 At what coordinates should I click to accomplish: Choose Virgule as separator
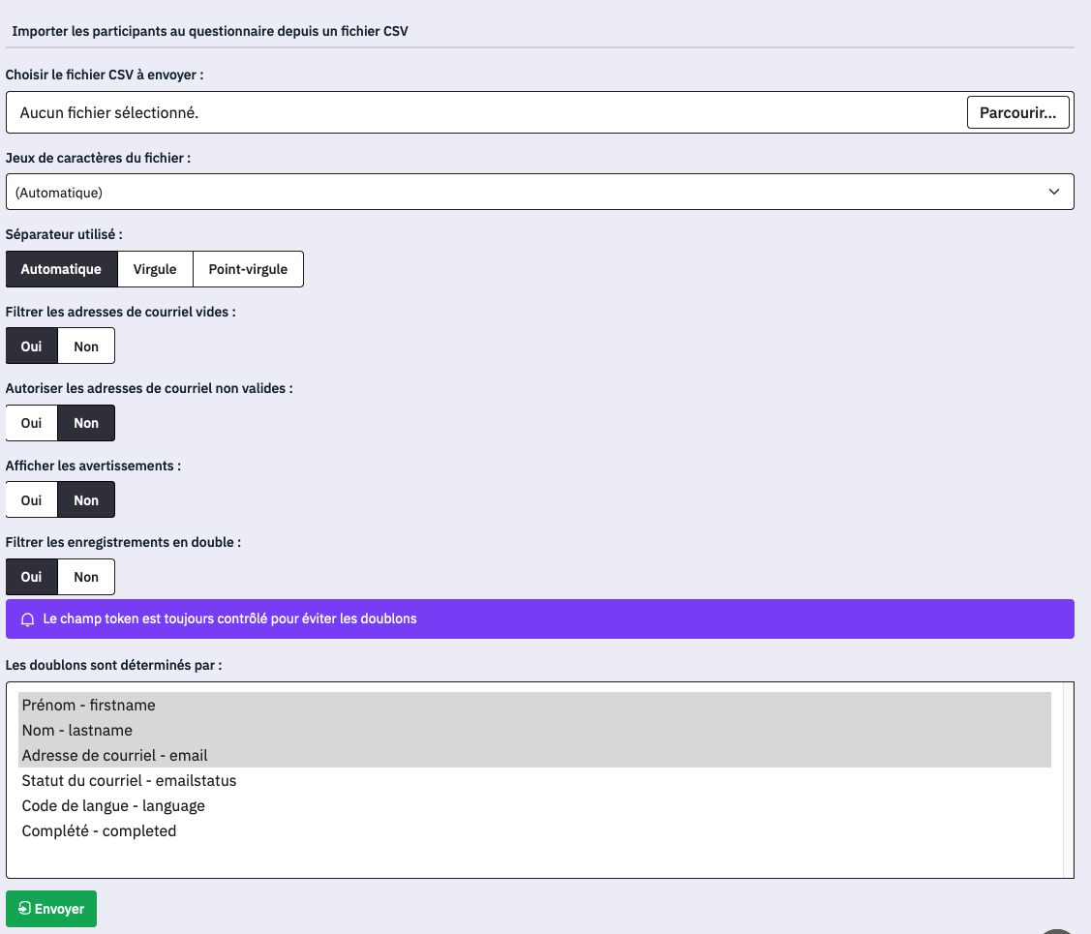[155, 269]
